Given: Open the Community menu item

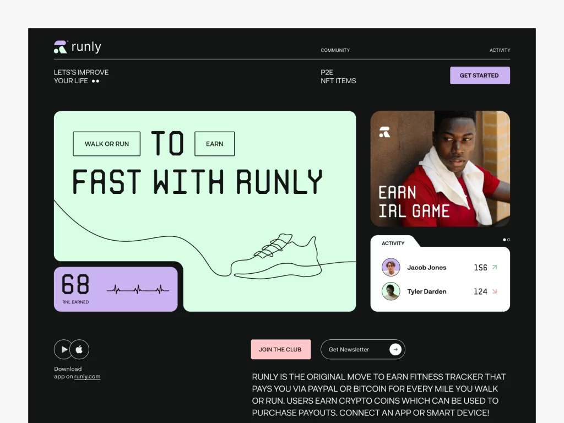Looking at the screenshot, I should [335, 50].
